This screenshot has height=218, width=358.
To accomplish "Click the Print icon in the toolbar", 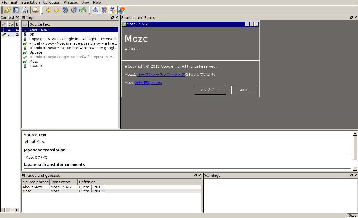I will (25, 10).
